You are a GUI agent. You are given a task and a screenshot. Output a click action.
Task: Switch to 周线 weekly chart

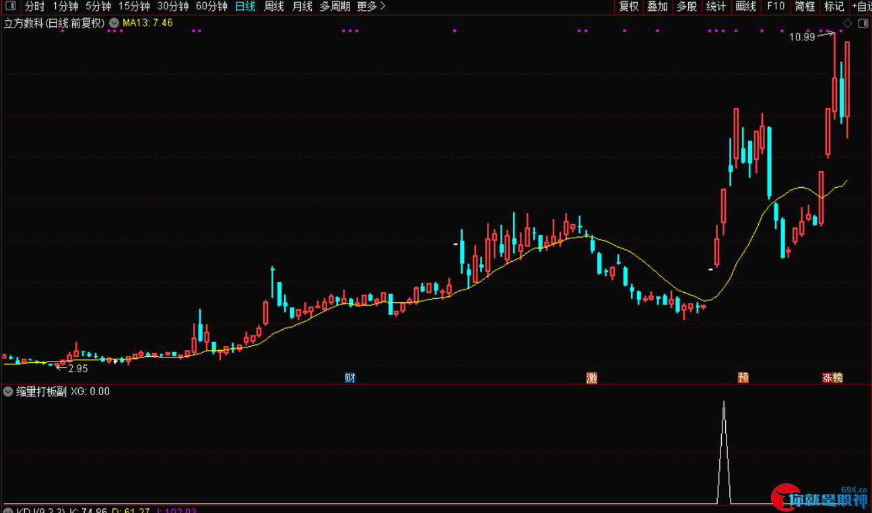click(273, 7)
